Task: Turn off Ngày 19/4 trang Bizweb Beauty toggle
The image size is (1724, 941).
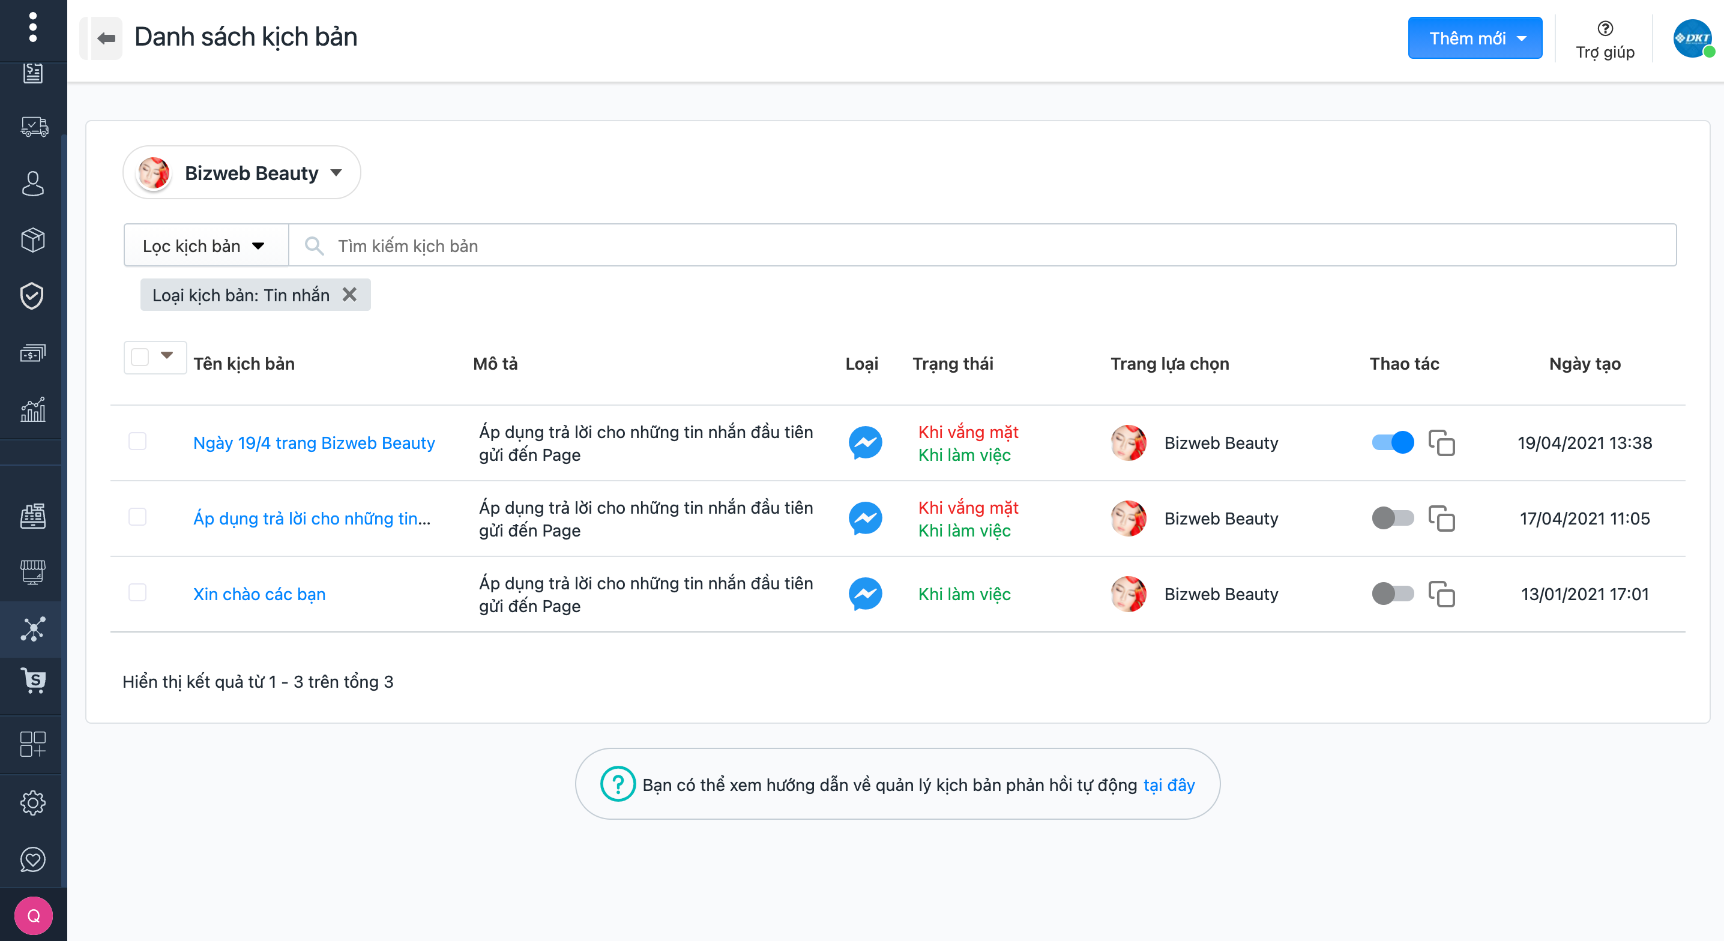Action: click(1392, 443)
